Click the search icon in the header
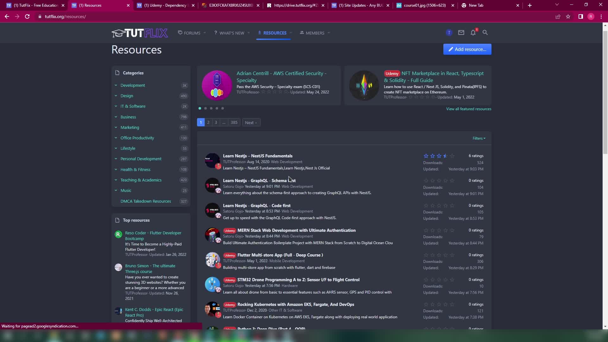This screenshot has width=608, height=342. [486, 33]
